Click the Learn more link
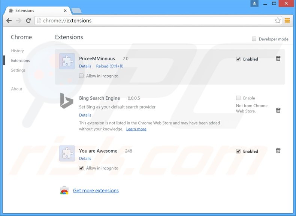 click(136, 129)
